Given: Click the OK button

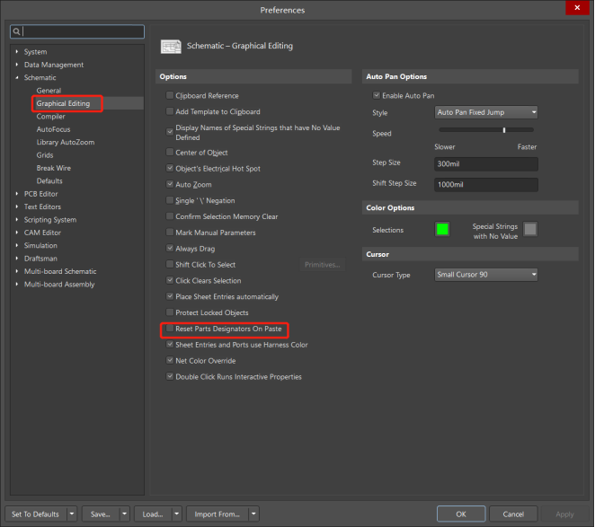Looking at the screenshot, I should click(x=460, y=514).
